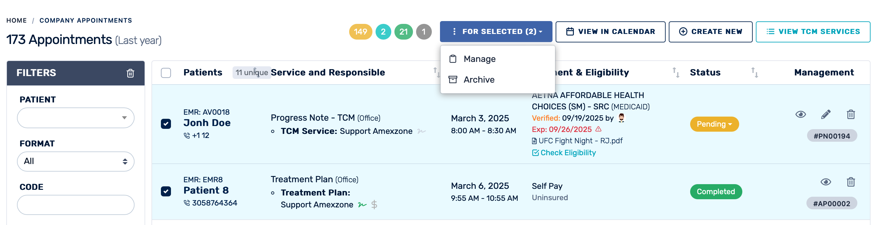Choose Archive from the For Selected menu
The image size is (885, 225).
point(479,80)
